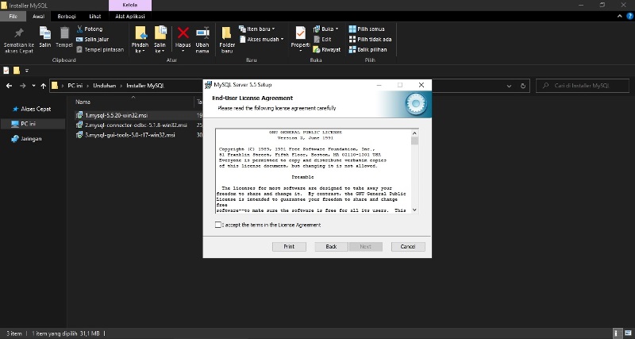Click Riwayat history icon
This screenshot has width=635, height=339.
(316, 49)
